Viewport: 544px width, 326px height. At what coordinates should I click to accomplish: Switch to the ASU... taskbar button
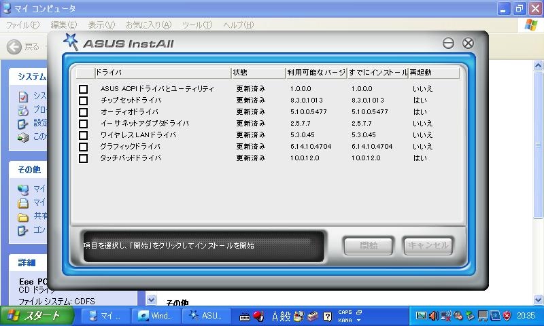point(207,316)
